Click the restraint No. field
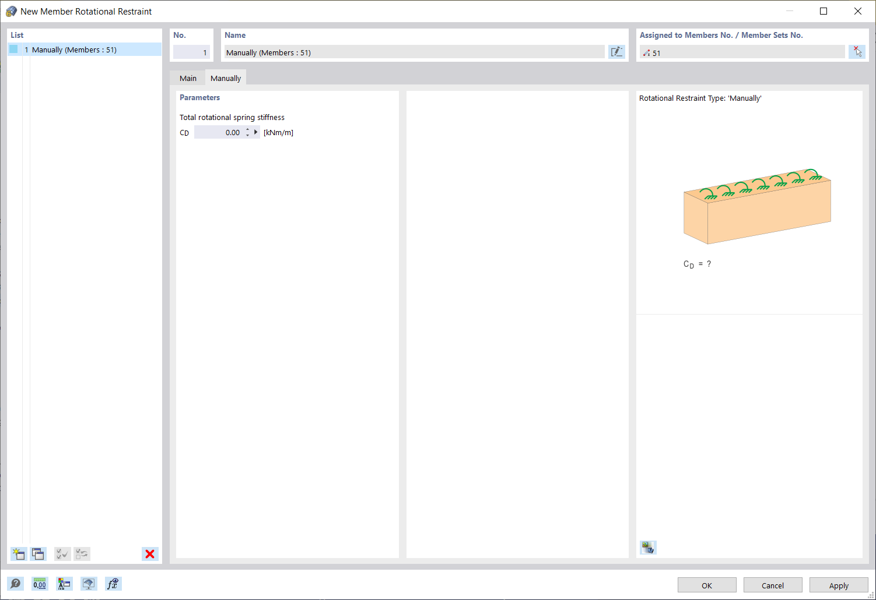The height and width of the screenshot is (600, 876). click(x=191, y=52)
